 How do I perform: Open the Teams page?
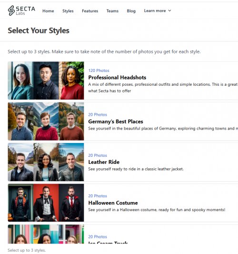(112, 11)
